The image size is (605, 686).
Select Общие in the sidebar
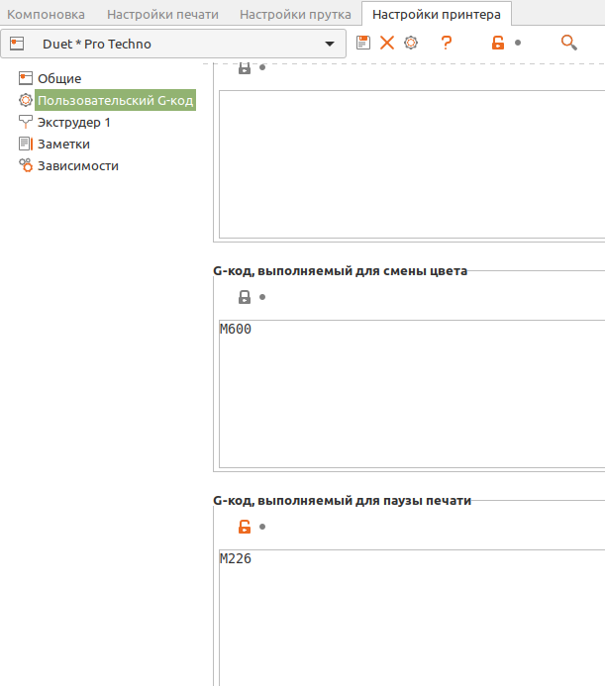click(x=59, y=78)
